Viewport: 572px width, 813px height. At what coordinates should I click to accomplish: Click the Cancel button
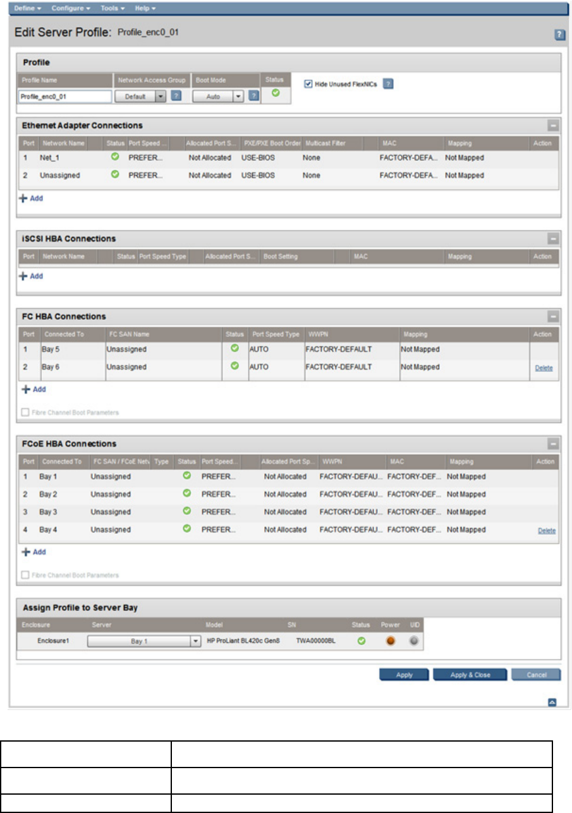click(536, 675)
